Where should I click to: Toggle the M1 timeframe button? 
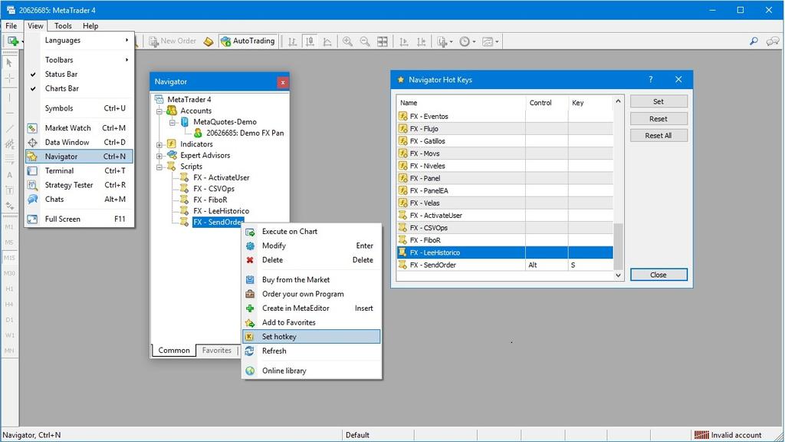(x=9, y=227)
